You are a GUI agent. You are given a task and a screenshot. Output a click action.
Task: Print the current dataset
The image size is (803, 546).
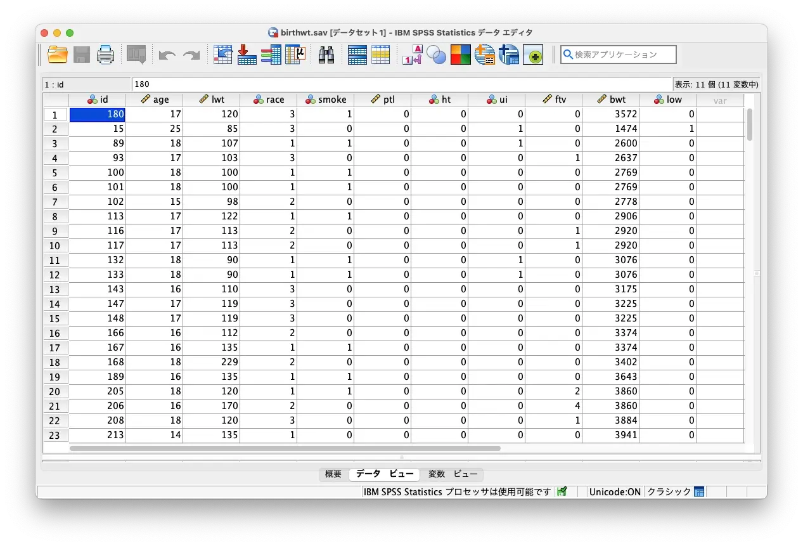point(105,55)
